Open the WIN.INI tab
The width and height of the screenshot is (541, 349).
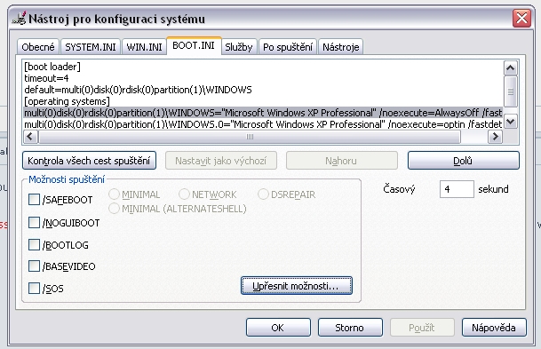144,47
